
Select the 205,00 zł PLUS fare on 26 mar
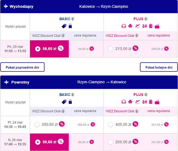111,142
